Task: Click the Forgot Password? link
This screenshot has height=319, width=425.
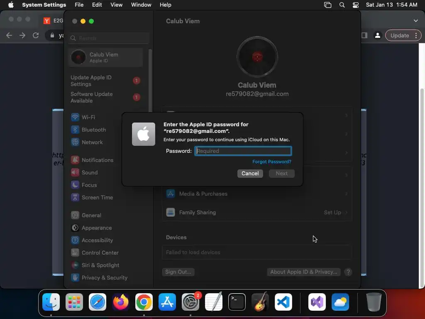Action: (272, 162)
